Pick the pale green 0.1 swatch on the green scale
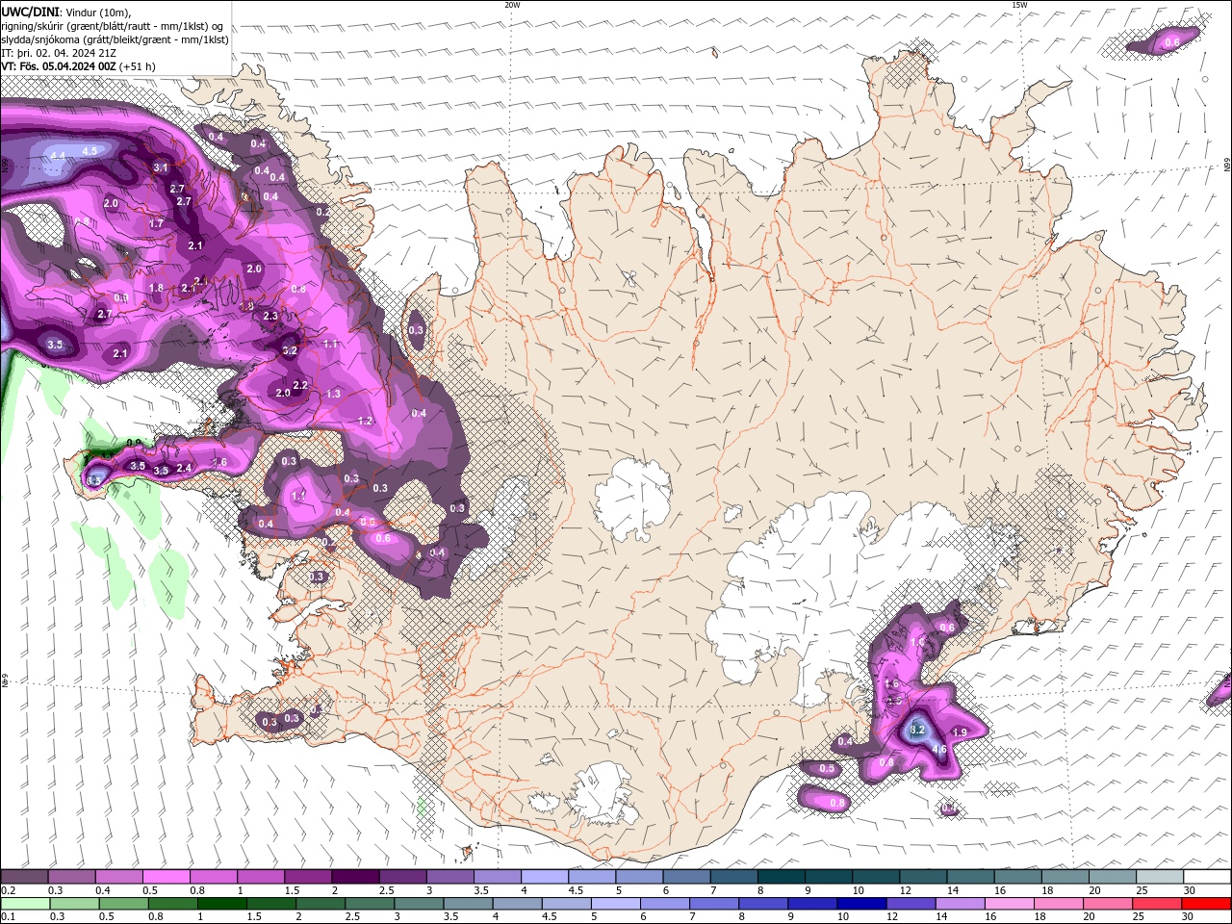The width and height of the screenshot is (1232, 924). 24,903
